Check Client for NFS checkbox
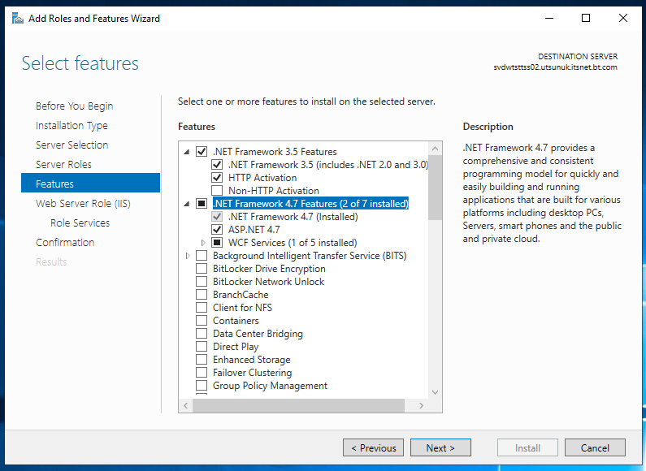The height and width of the screenshot is (471, 646). [202, 308]
